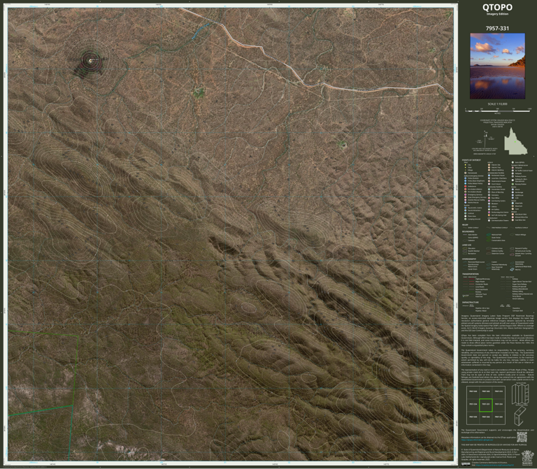The height and width of the screenshot is (469, 537).
Task: Click the Camping Ground legend symbol
Action: coord(466,219)
